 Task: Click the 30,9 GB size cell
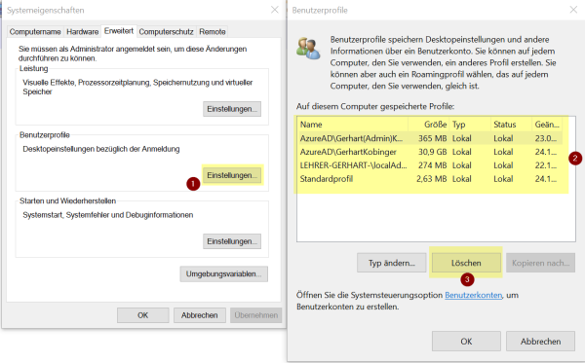point(432,152)
